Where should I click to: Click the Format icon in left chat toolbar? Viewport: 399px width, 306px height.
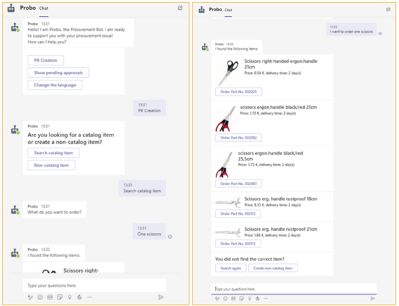30,297
